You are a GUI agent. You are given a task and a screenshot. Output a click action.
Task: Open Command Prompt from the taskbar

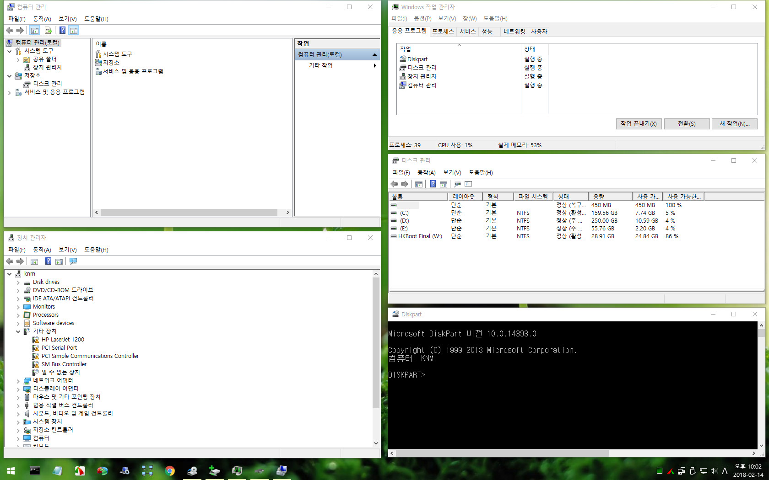pyautogui.click(x=35, y=470)
